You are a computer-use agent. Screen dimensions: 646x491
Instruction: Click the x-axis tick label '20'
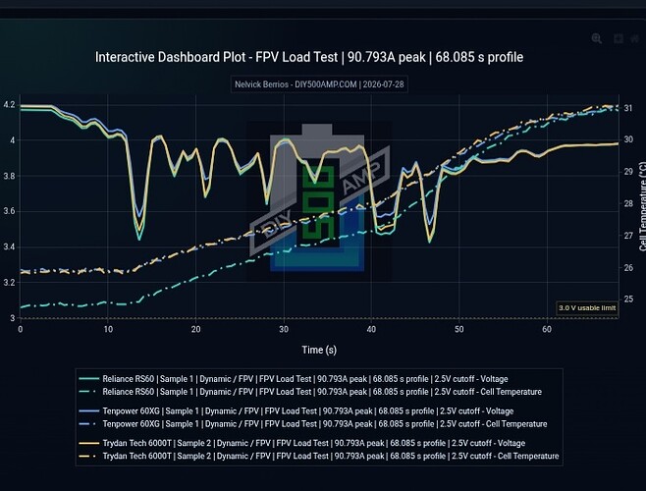pyautogui.click(x=195, y=329)
